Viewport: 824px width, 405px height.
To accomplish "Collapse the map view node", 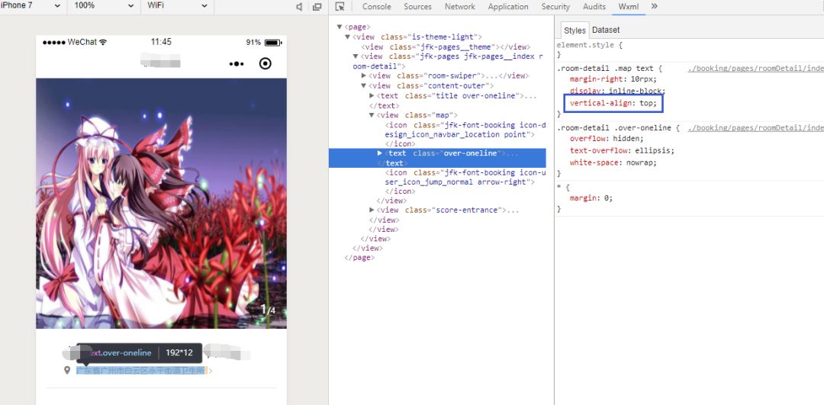I will pos(372,115).
